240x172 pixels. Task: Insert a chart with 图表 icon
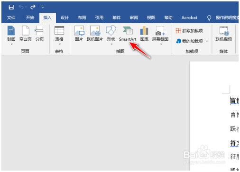[x=144, y=34]
